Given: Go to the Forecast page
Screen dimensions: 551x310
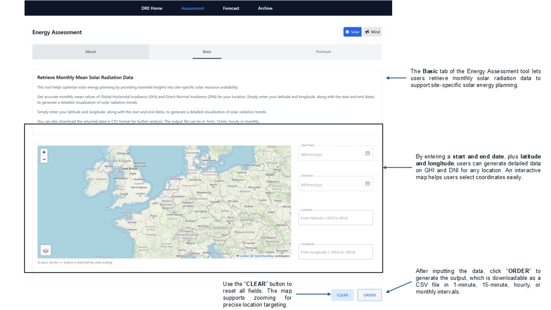Looking at the screenshot, I should (231, 8).
